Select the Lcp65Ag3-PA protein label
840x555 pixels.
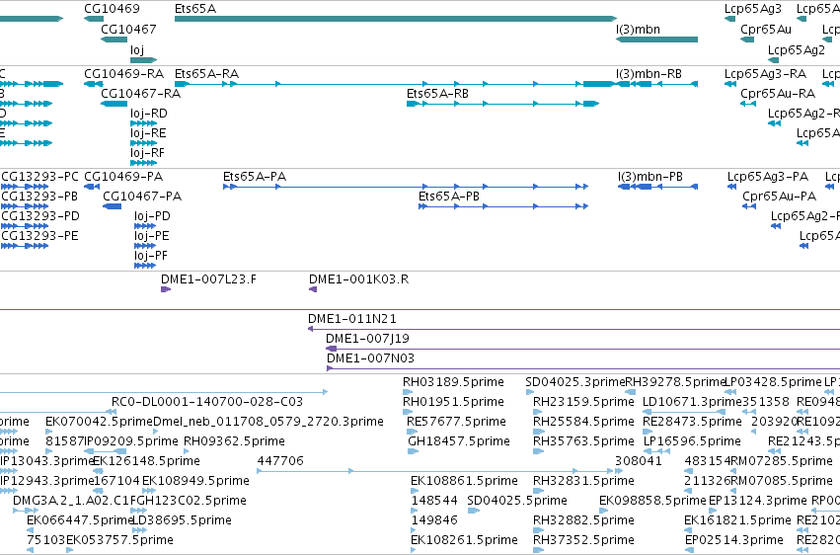coord(768,176)
